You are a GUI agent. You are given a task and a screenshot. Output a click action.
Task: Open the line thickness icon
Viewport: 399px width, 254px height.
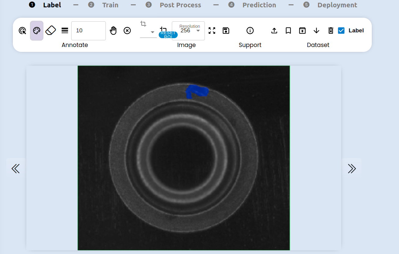click(65, 31)
